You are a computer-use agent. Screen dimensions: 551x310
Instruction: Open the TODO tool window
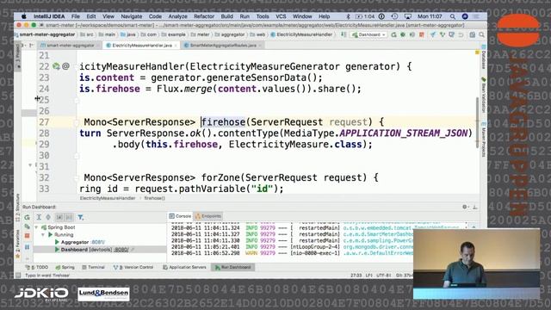pyautogui.click(x=37, y=268)
